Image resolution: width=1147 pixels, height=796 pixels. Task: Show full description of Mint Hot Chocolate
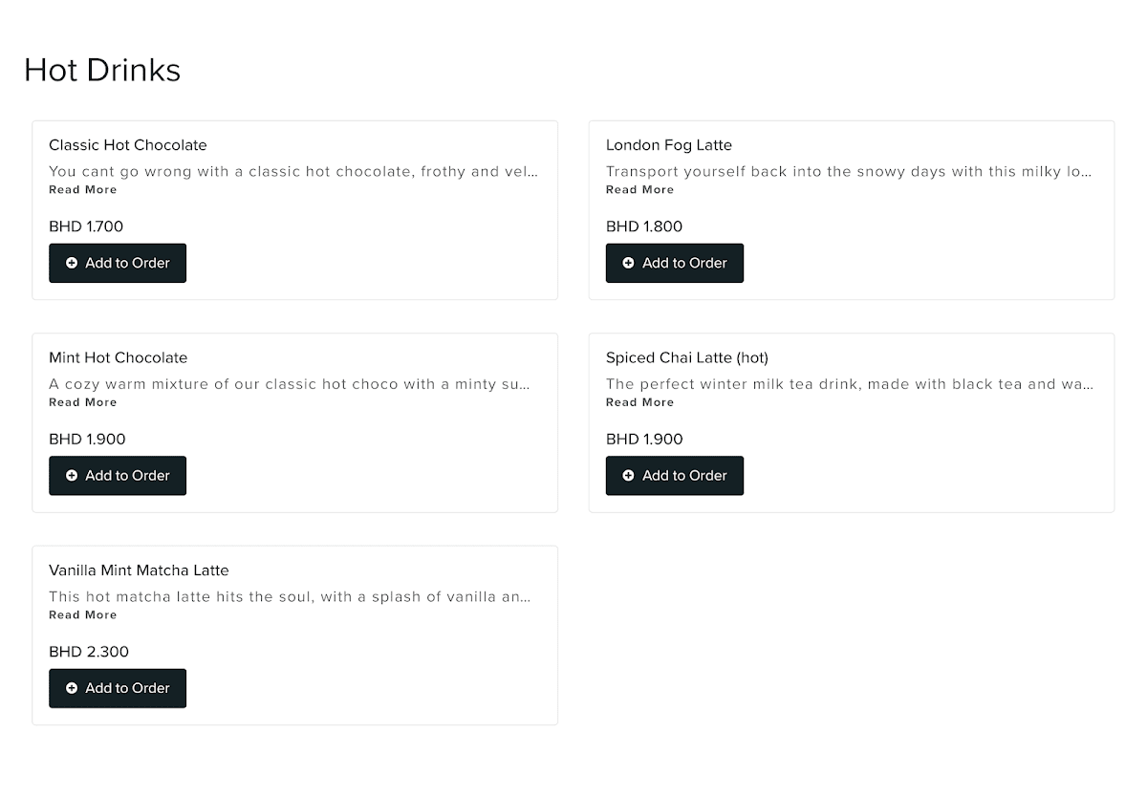point(83,402)
